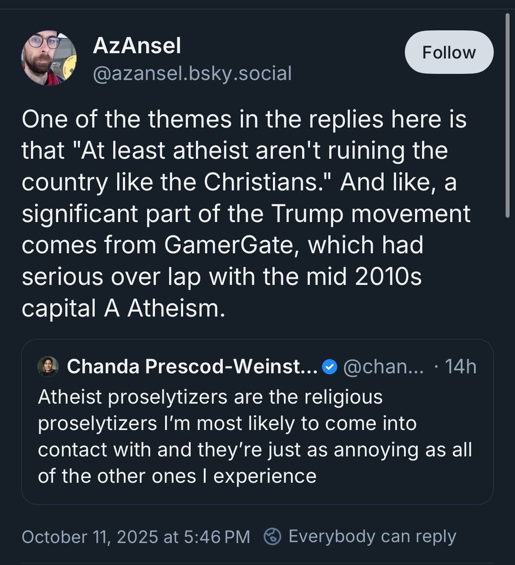515x565 pixels.
Task: Open AzAnsel's profile picture
Action: [x=49, y=58]
